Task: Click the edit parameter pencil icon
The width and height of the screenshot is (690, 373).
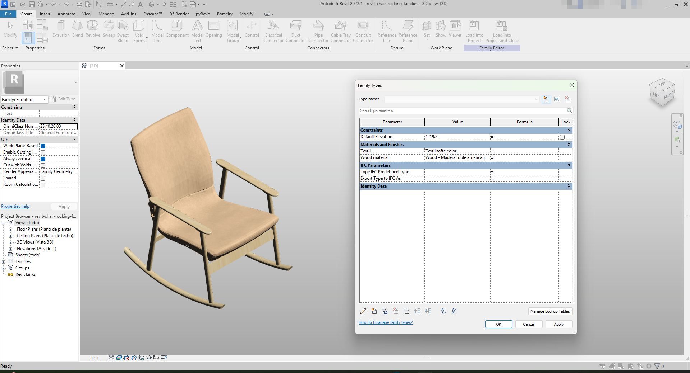Action: coord(363,311)
